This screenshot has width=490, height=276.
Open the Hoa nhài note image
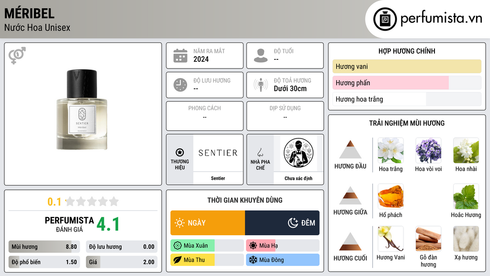click(x=466, y=150)
